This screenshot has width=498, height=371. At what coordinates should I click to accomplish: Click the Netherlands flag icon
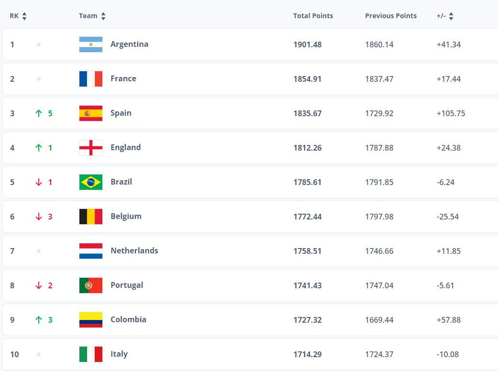click(90, 251)
